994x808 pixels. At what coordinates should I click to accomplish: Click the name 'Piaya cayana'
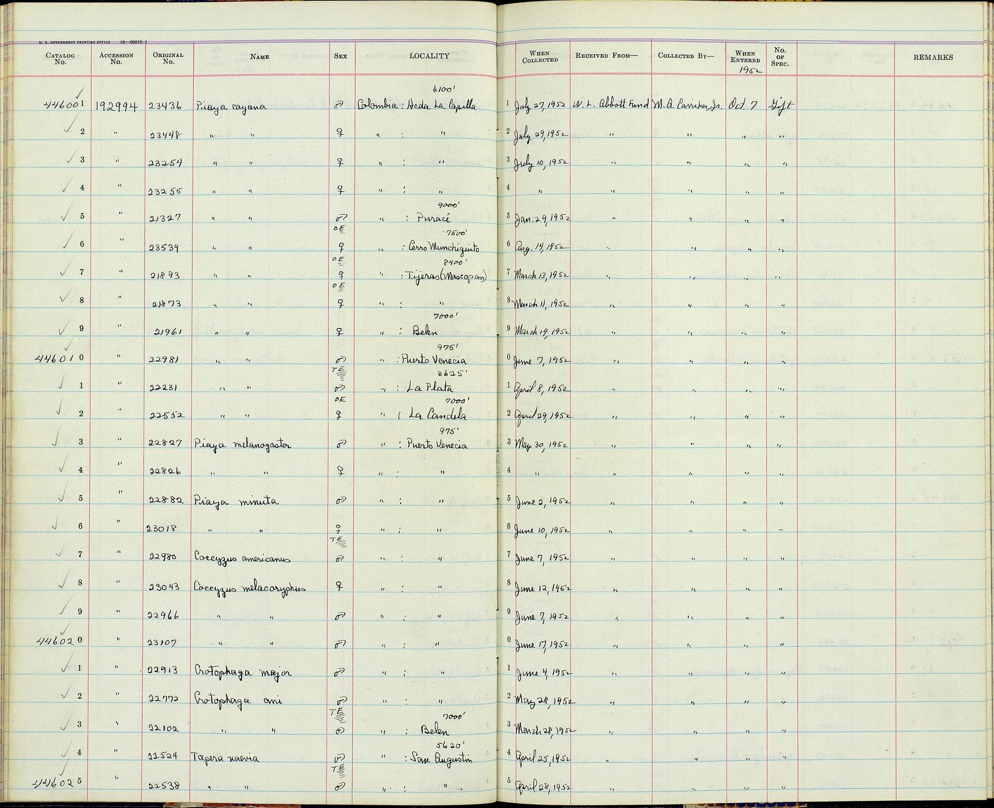pos(231,107)
